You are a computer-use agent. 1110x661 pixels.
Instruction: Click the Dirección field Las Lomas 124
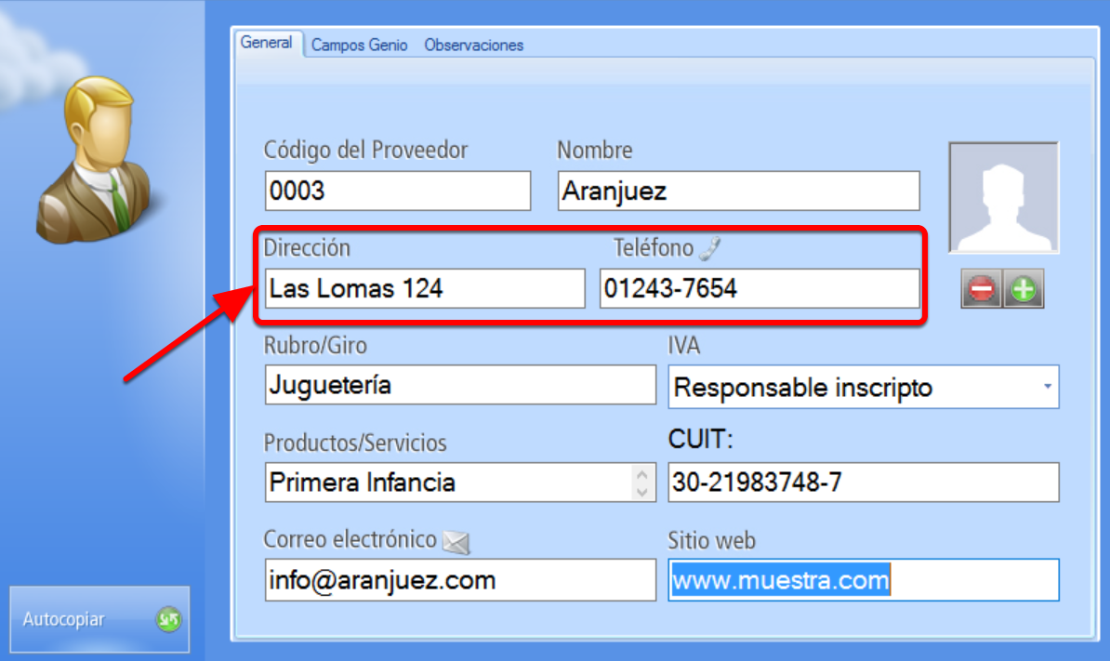(x=425, y=288)
